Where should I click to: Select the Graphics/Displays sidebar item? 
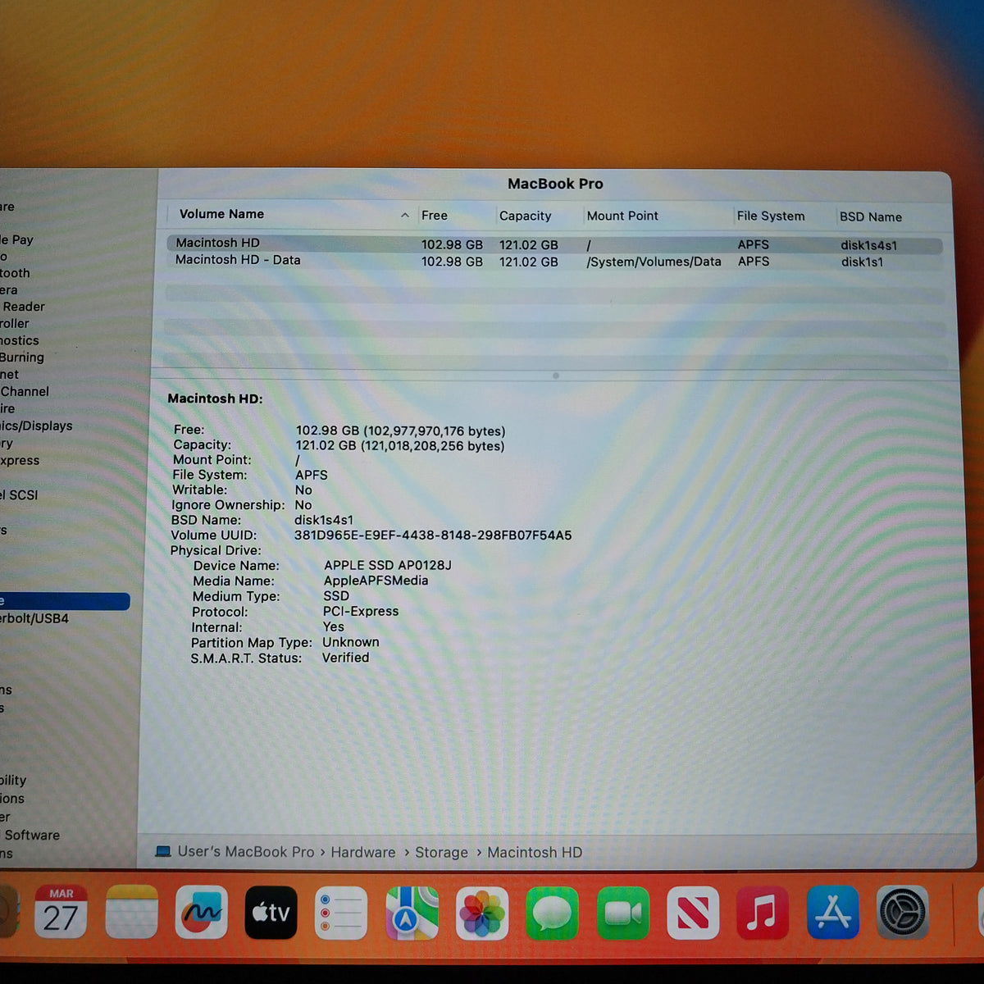point(36,426)
